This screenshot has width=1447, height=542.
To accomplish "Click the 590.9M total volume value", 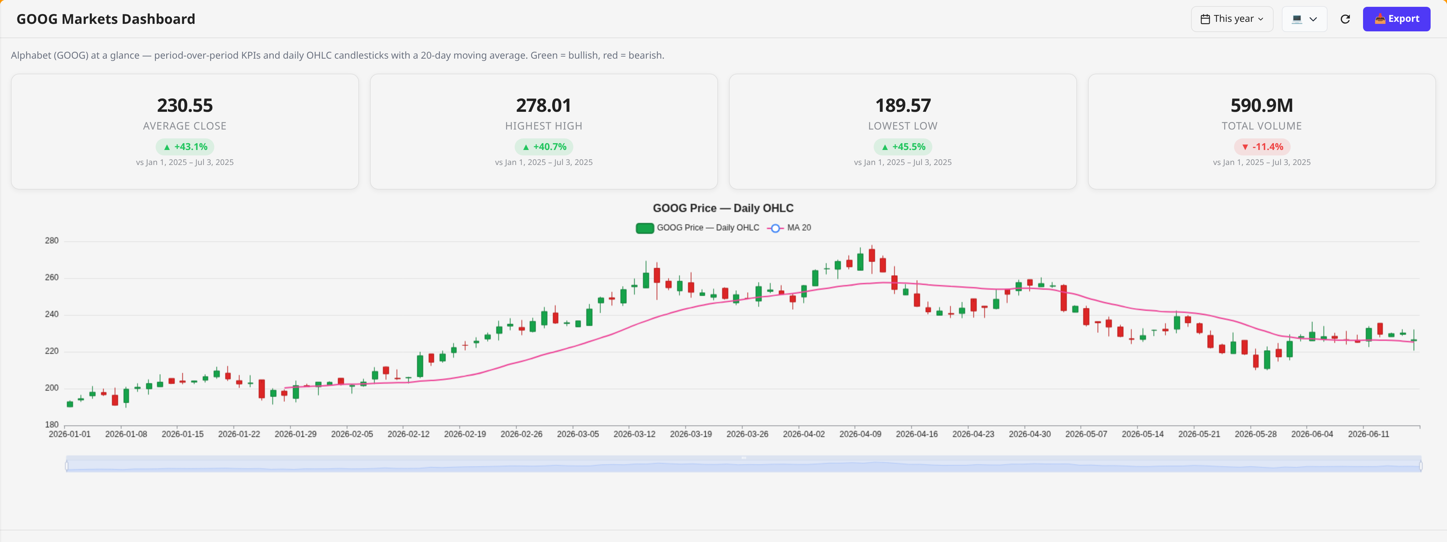I will (1262, 105).
